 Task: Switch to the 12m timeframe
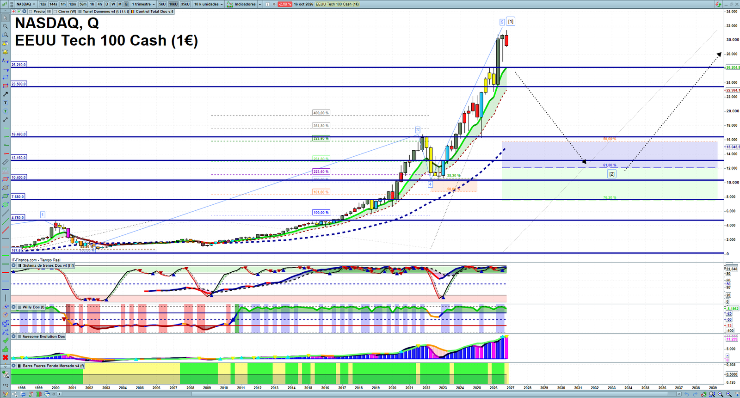tap(73, 4)
